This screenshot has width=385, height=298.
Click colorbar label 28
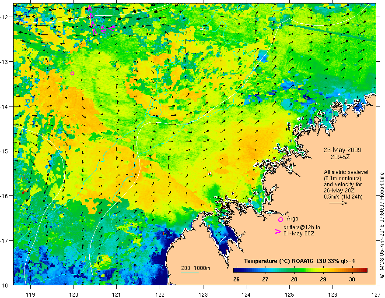[x=294, y=280]
